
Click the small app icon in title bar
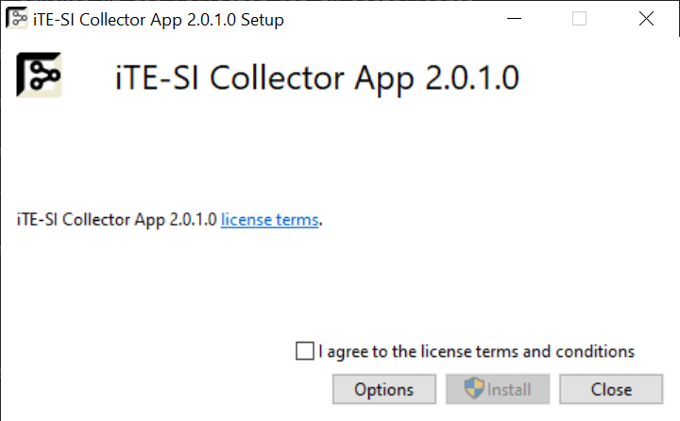pos(16,19)
